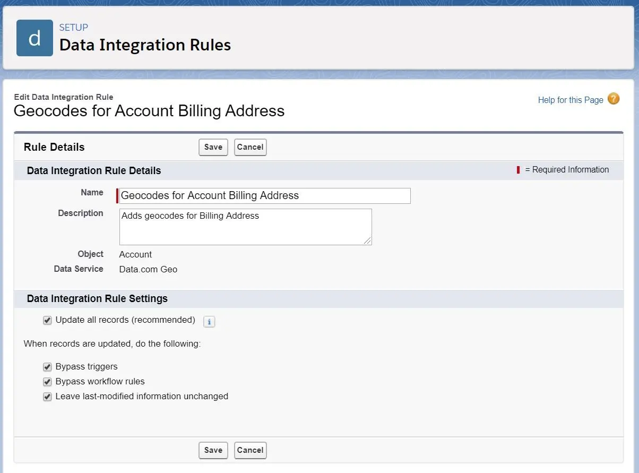639x473 pixels.
Task: Click the info icon beside Update all records
Action: 209,322
